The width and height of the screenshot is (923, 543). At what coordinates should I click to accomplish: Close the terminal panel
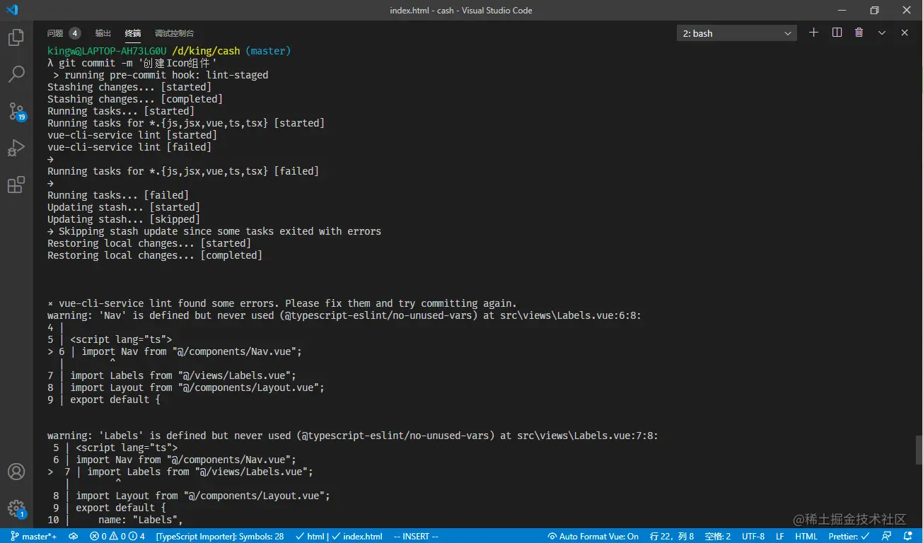pos(904,33)
